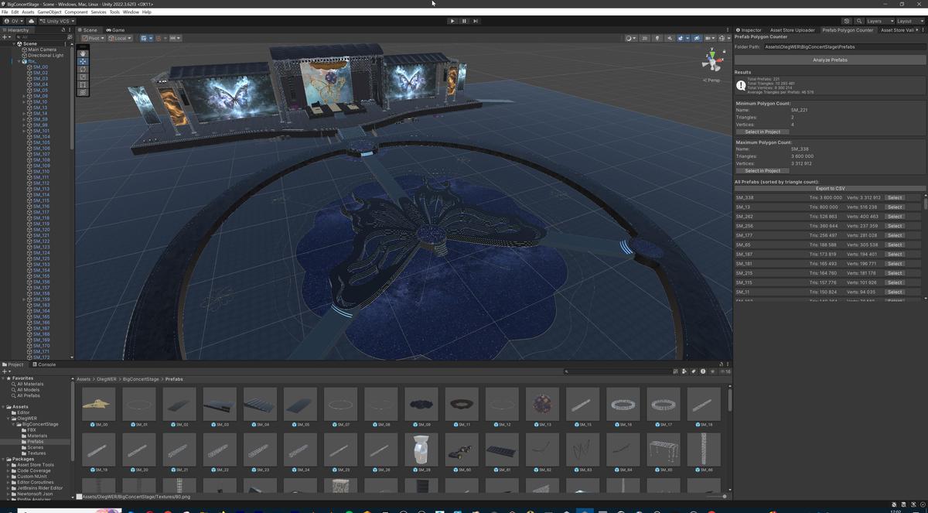Click the Project panel add (+) button

pyautogui.click(x=5, y=371)
